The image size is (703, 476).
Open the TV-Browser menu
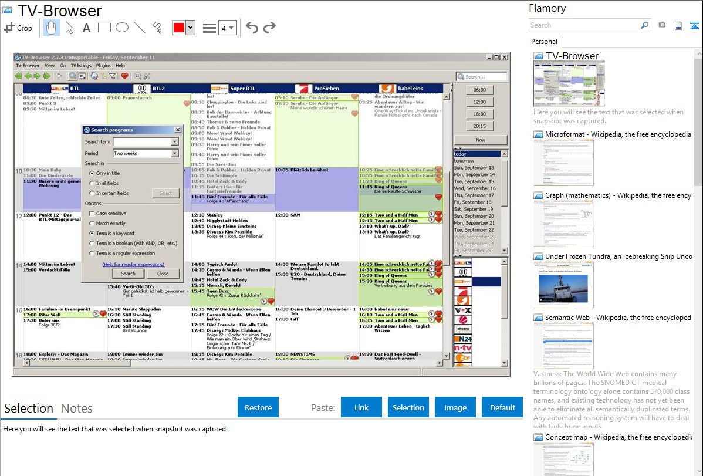click(x=28, y=66)
